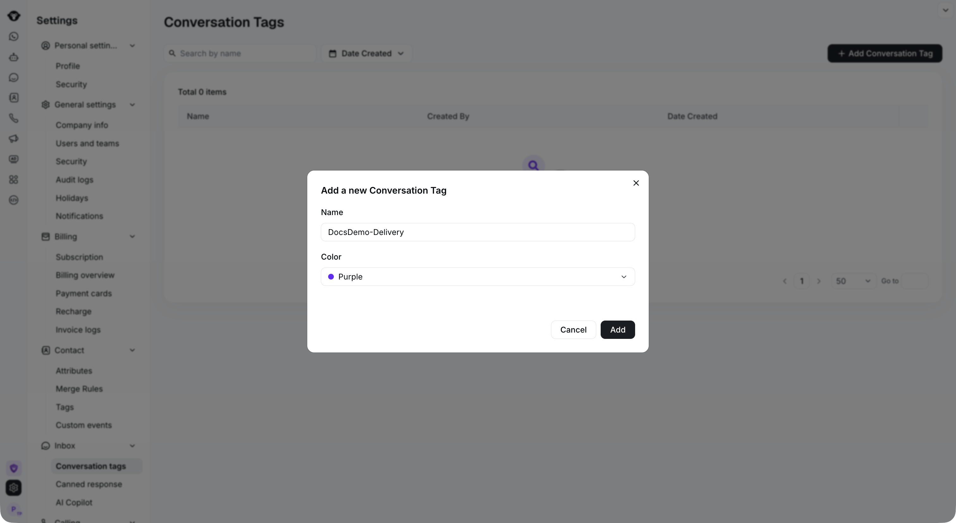Collapse the Inbox section

click(132, 446)
